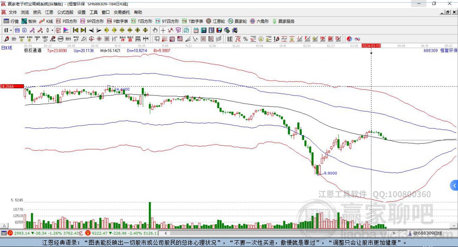
Task: Open the 9T四方形 tool
Action: 167,21
